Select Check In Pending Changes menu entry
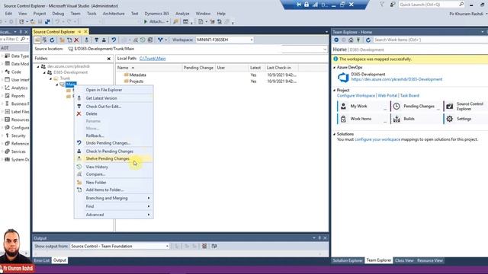This screenshot has height=274, width=488. (x=114, y=151)
